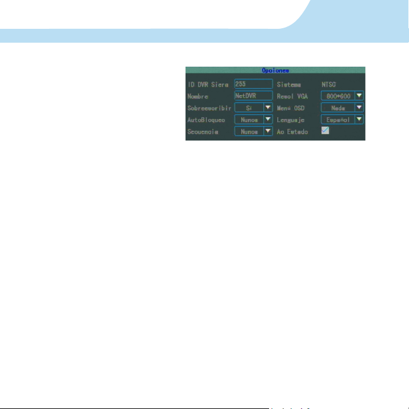Click the Menú OSD label

tap(291, 108)
